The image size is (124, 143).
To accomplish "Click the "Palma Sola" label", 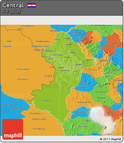I will click(x=7, y=46).
